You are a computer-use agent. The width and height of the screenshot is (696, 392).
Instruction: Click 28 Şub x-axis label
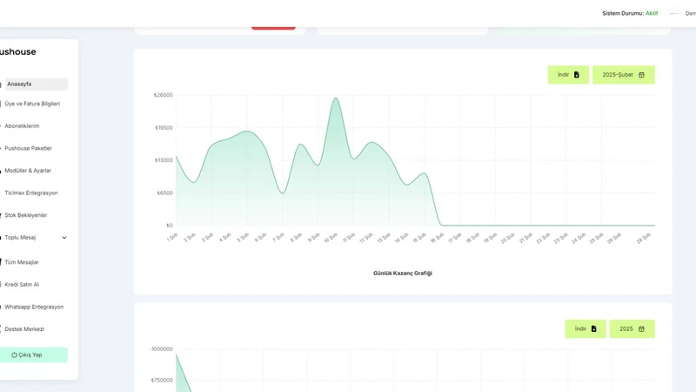pyautogui.click(x=643, y=238)
